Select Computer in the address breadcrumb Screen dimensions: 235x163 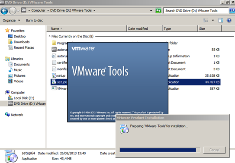[38, 10]
